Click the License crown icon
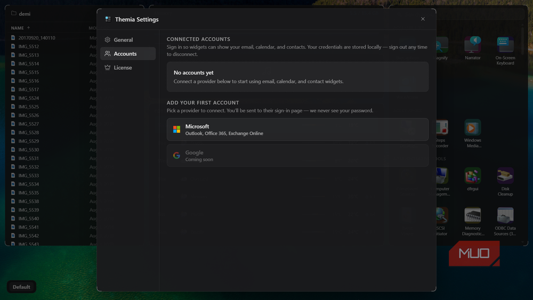Screen dimensions: 533x300 coord(108,68)
